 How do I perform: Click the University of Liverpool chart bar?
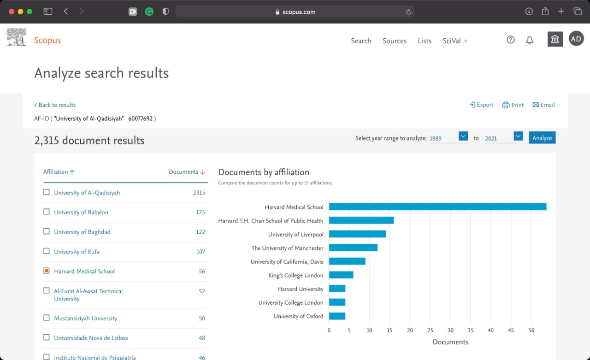coord(357,234)
